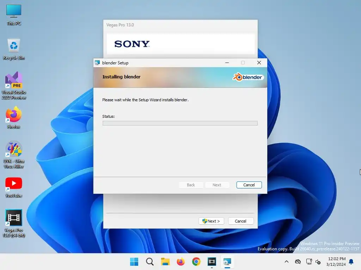Click the disabled Next button in blender Setup
The image size is (361, 270).
tap(217, 185)
